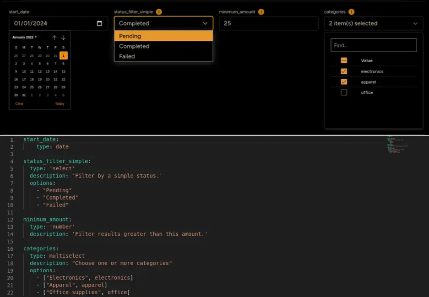Screen dimensions: 429x297
Task: Pick day 13 in the calendar
Action: coord(48,71)
